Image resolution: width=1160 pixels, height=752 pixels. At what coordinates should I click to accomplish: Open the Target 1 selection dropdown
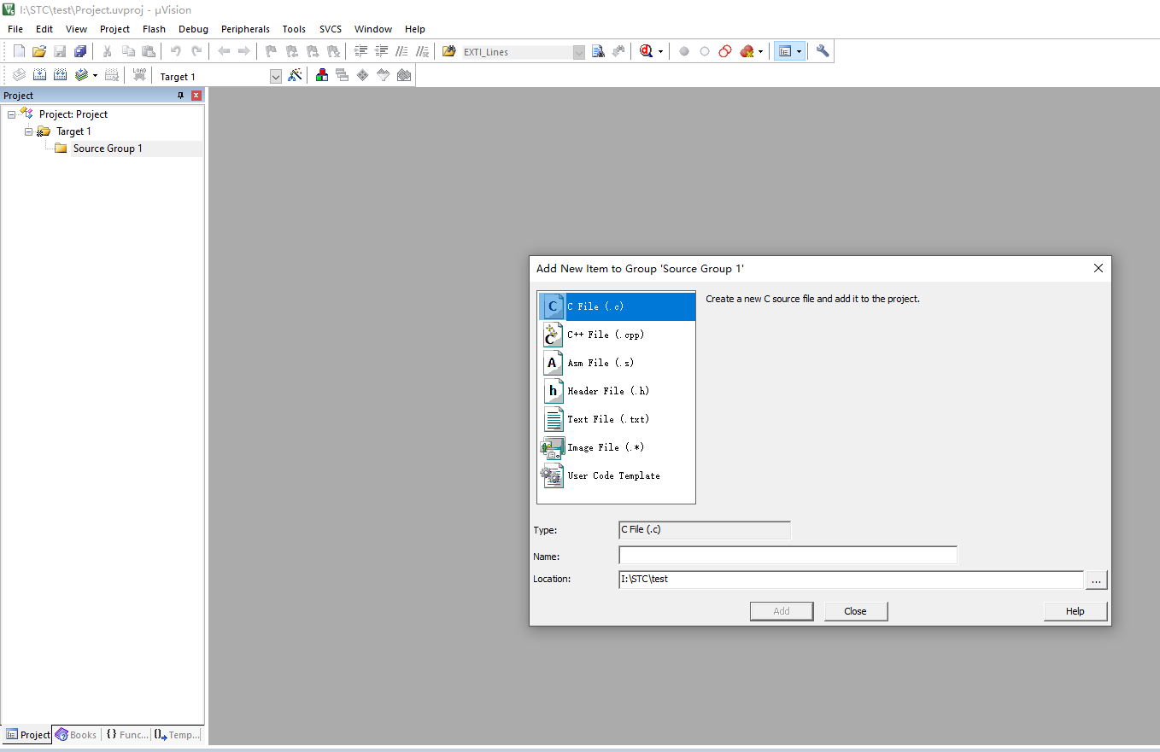pyautogui.click(x=276, y=77)
